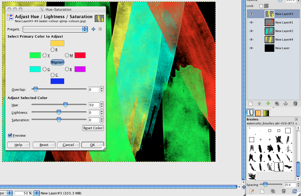
Task: Create a new brush in Brushes panel
Action: coord(262,191)
